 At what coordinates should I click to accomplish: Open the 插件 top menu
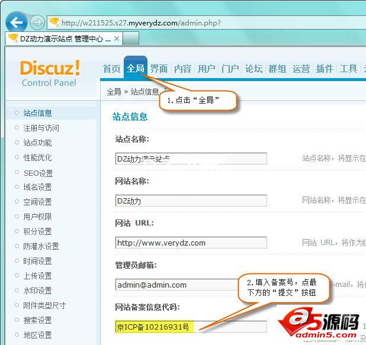tap(325, 69)
